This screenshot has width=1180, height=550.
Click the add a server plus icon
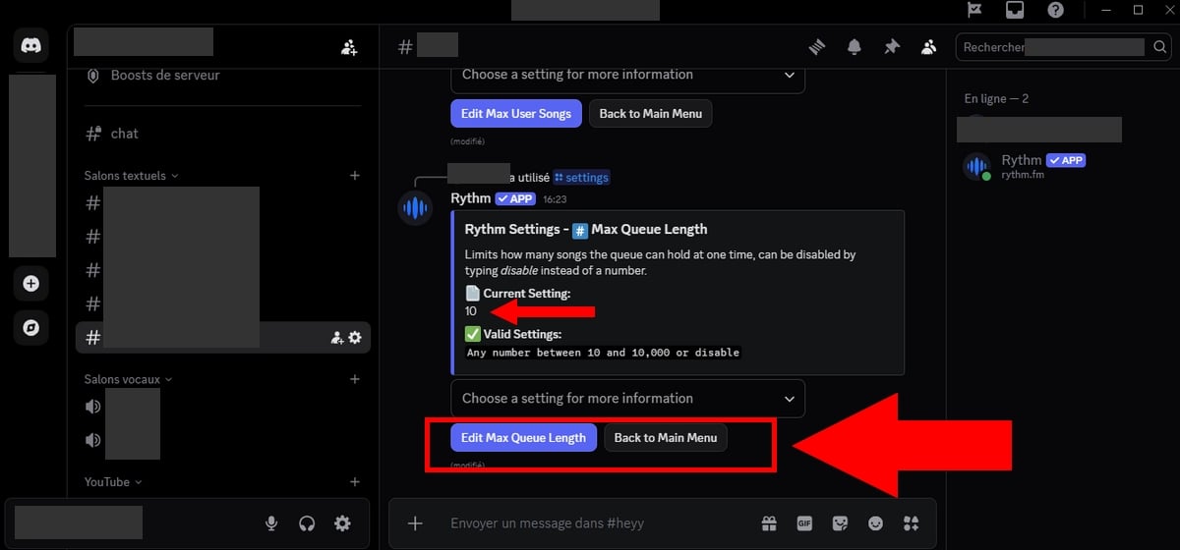31,284
